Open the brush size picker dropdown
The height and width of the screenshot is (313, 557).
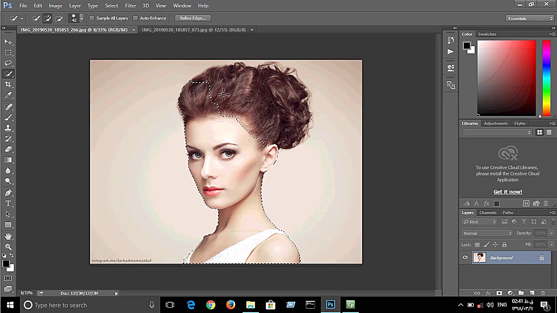[81, 18]
